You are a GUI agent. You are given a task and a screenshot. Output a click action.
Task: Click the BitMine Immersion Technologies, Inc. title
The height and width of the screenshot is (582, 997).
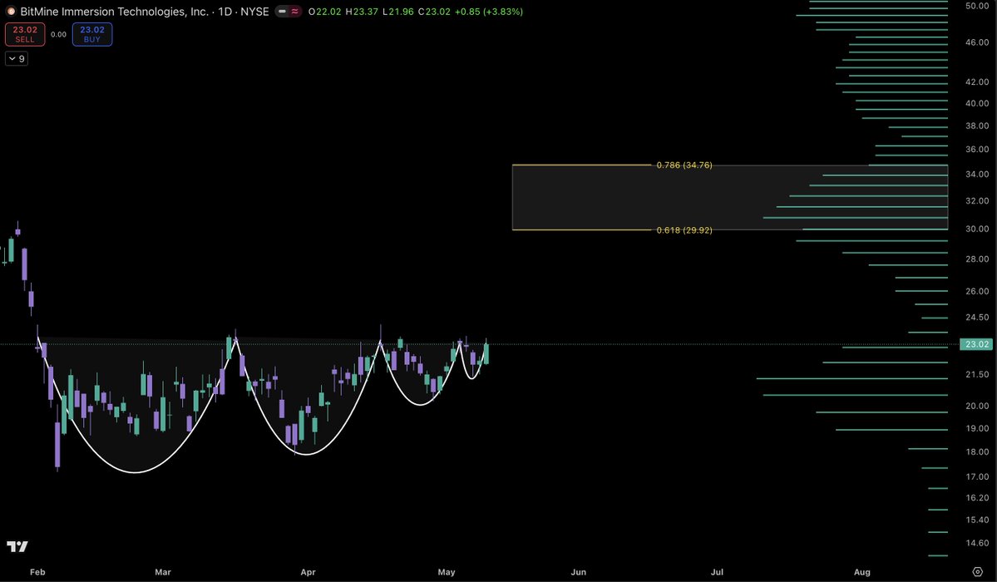[x=115, y=12]
